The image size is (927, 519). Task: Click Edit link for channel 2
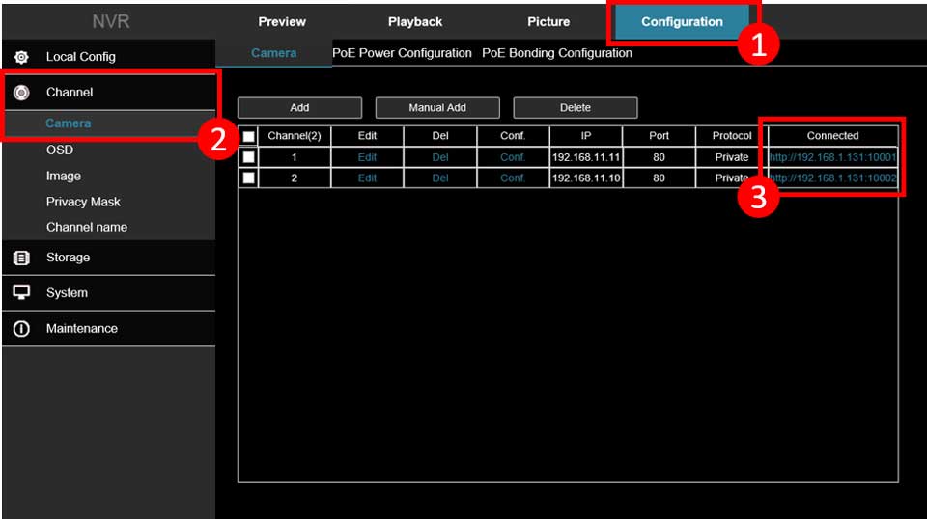click(x=367, y=178)
